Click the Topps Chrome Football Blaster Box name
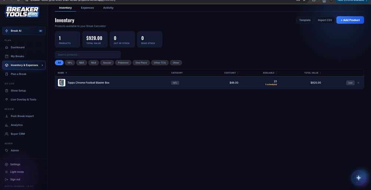This screenshot has height=190, width=371. click(x=88, y=83)
